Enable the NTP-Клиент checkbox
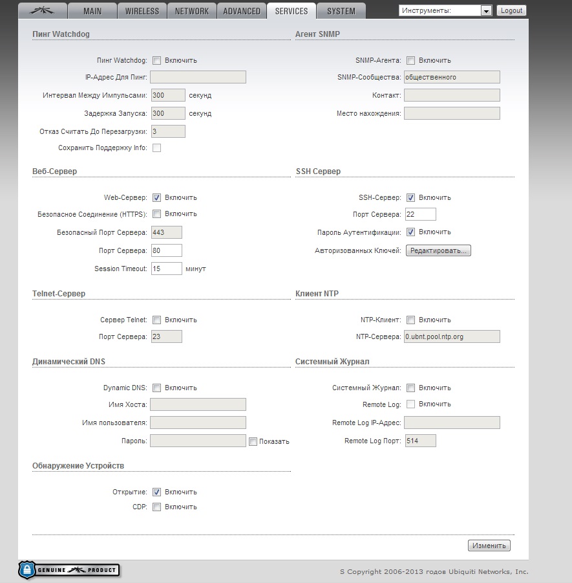Viewport: 572px width, 583px height. (x=410, y=320)
